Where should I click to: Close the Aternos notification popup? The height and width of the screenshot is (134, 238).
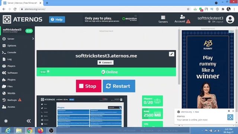pos(233,111)
